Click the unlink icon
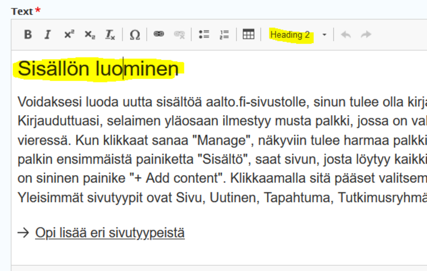Viewport: 427px width, 271px height. pos(179,35)
